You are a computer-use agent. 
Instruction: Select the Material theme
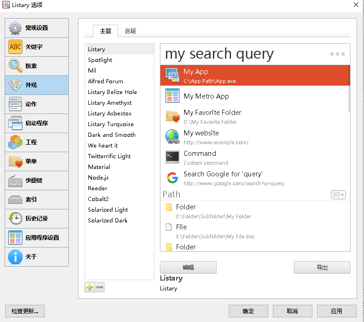(x=119, y=167)
